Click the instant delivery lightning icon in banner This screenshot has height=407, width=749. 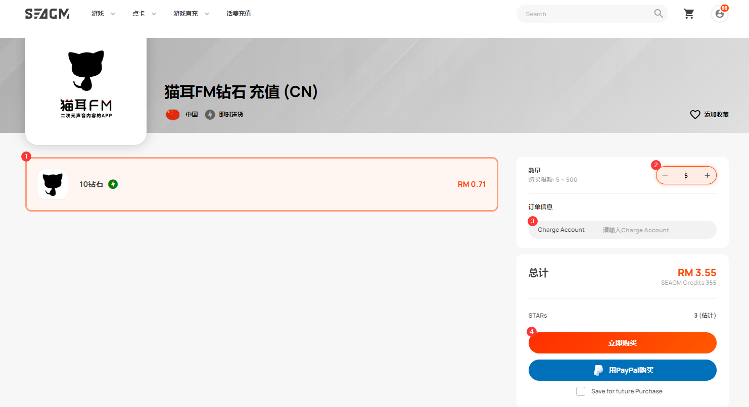click(x=210, y=115)
